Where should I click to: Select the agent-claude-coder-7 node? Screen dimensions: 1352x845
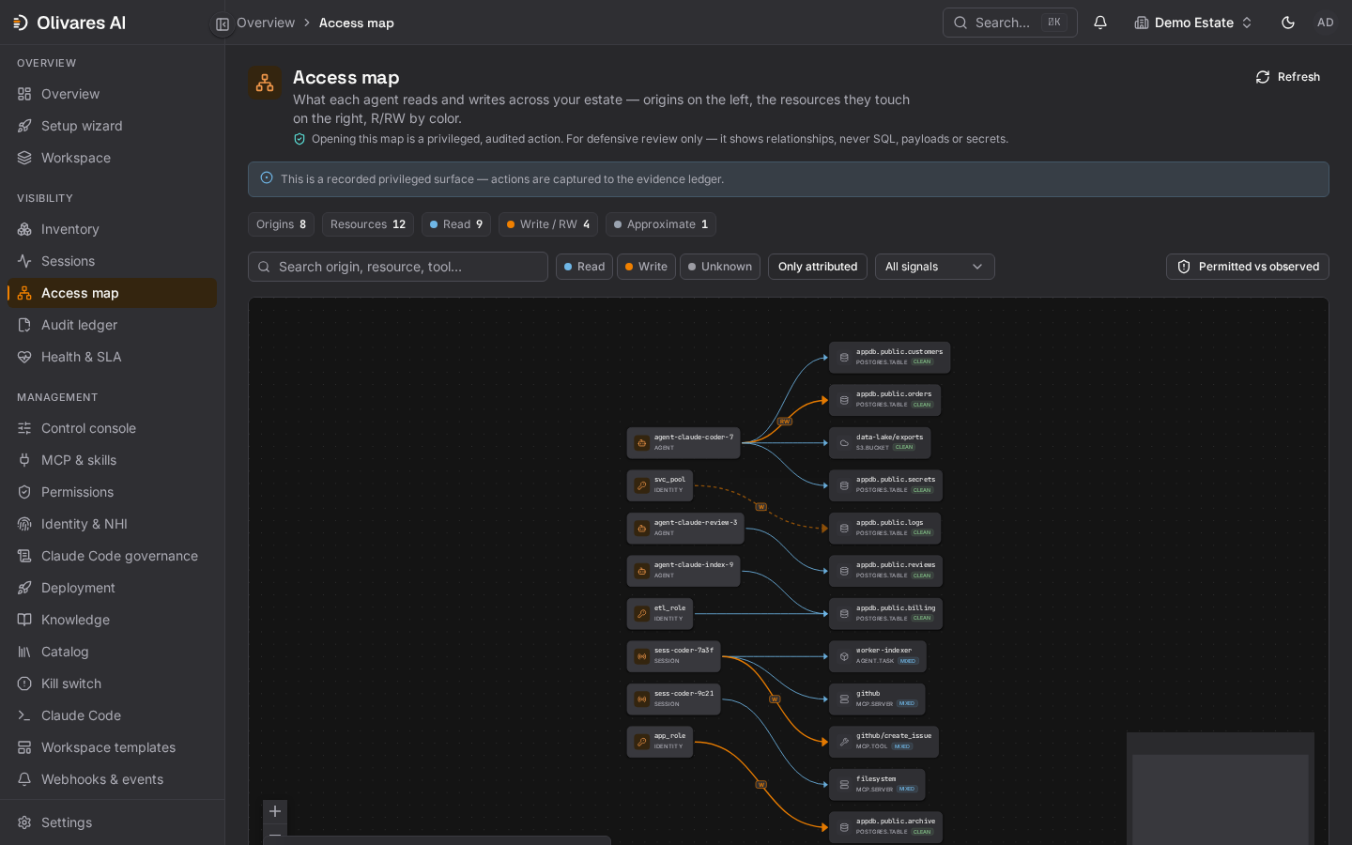tap(684, 442)
